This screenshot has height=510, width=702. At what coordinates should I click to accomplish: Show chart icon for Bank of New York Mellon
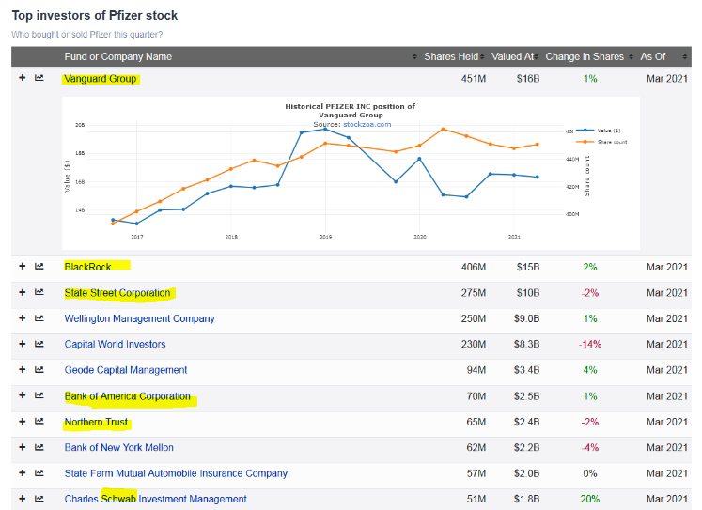pos(39,447)
